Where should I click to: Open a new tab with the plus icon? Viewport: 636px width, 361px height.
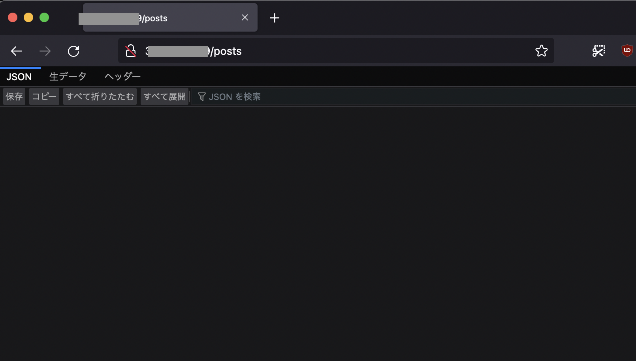click(275, 18)
